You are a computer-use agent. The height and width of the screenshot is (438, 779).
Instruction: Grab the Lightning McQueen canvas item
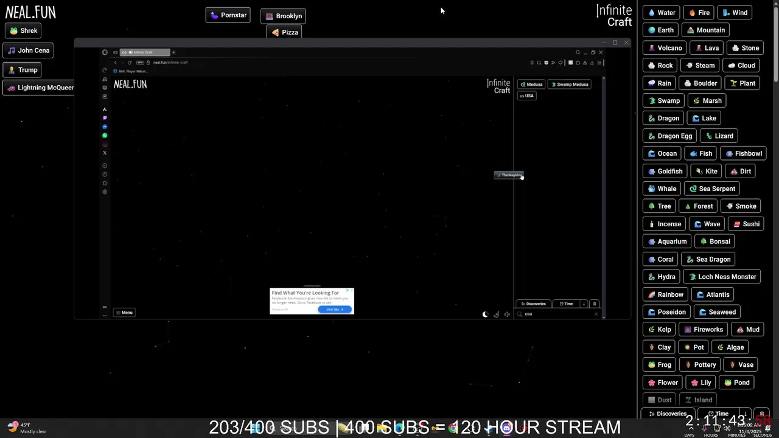coord(40,88)
